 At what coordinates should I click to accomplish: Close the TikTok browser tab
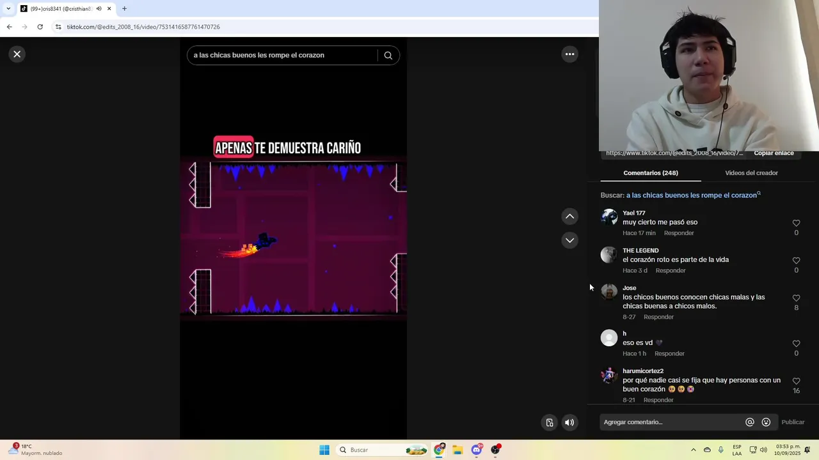tap(109, 9)
